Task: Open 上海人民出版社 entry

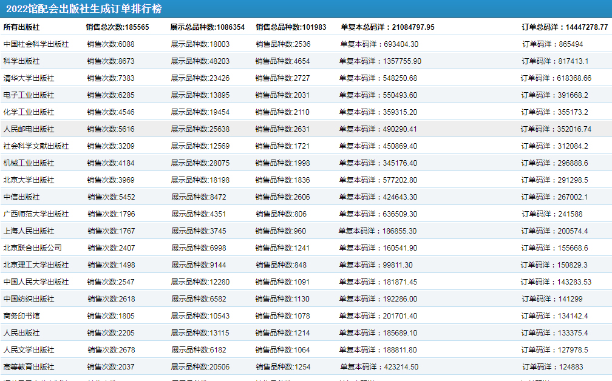Action: click(x=29, y=231)
